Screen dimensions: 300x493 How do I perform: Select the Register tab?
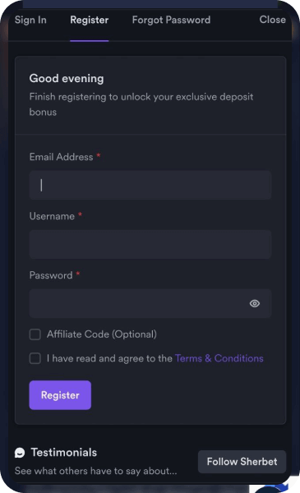coord(90,20)
